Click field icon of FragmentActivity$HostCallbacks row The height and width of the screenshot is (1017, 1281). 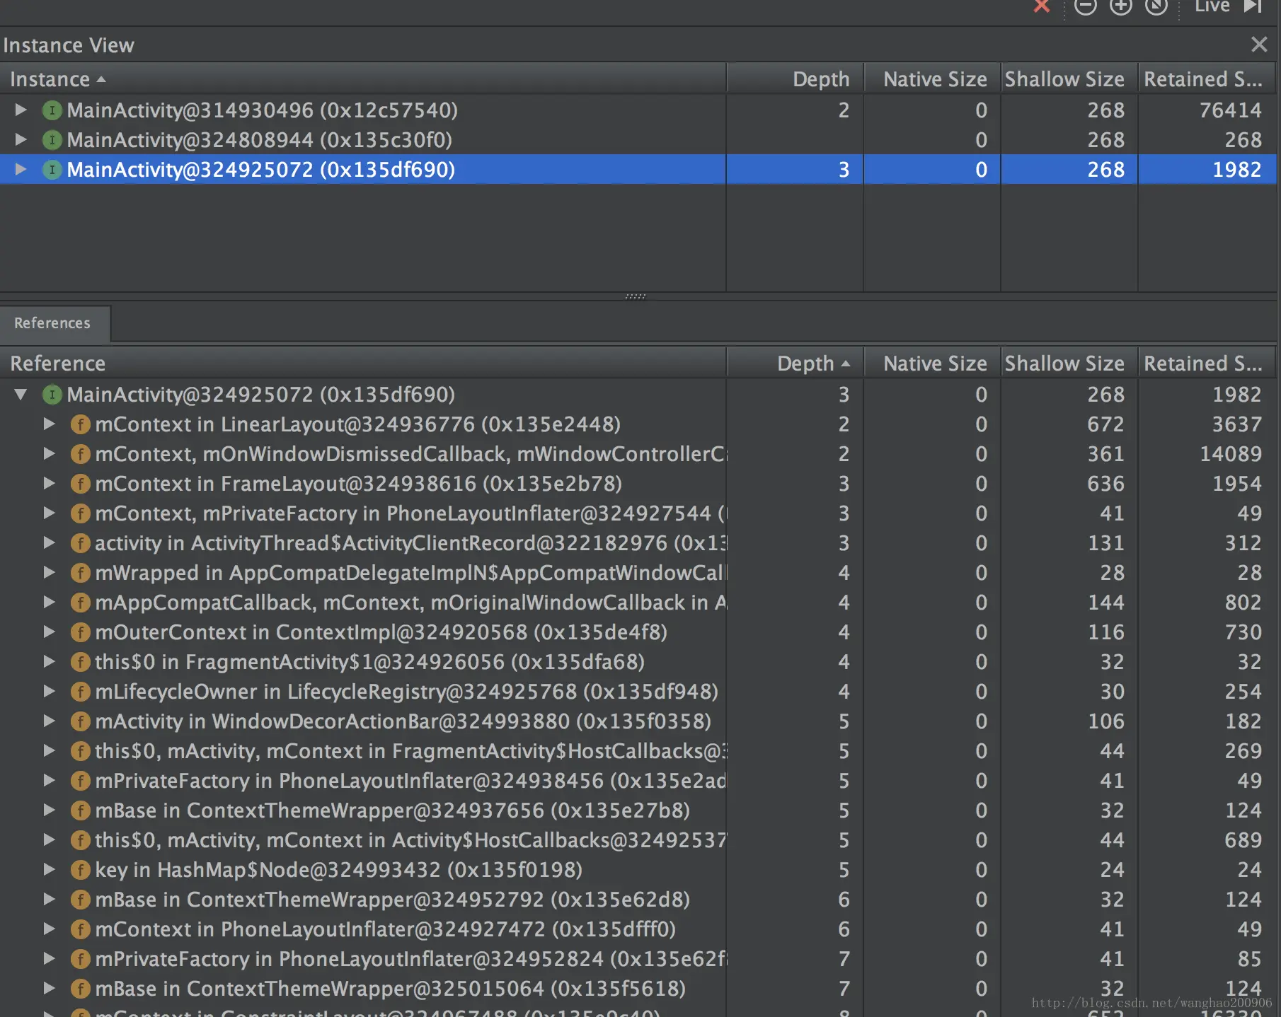[x=81, y=751]
